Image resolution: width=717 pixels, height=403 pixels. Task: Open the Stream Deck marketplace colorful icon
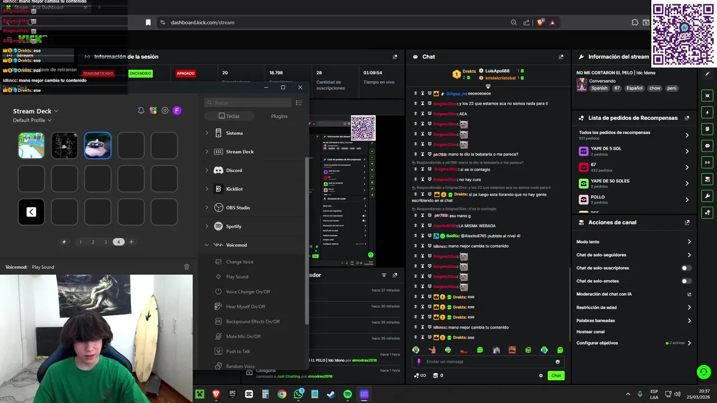pyautogui.click(x=153, y=110)
